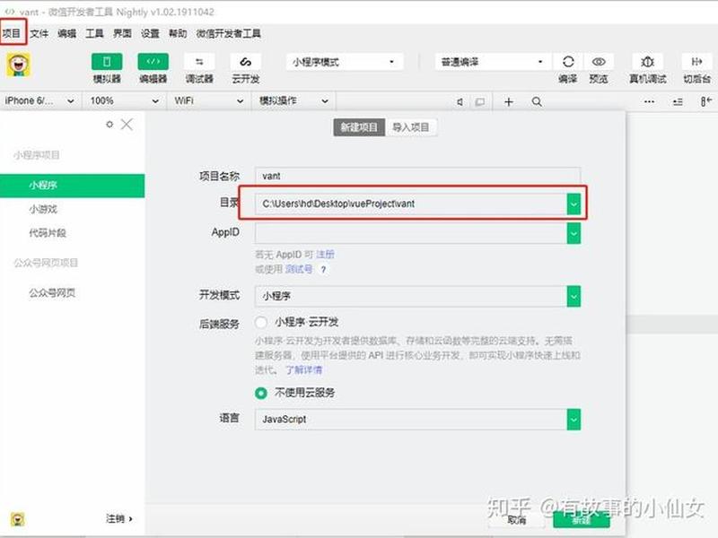
Task: Click the 注册 link
Action: [x=325, y=255]
